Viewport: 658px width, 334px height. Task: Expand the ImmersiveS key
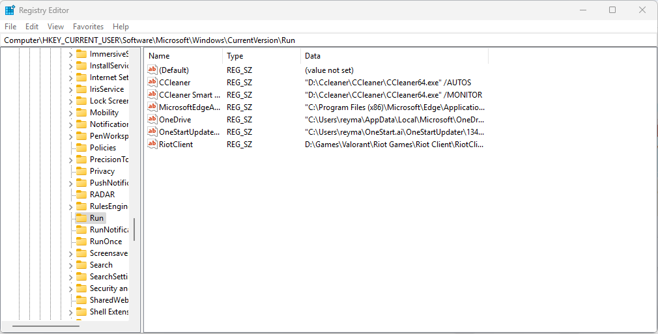70,54
